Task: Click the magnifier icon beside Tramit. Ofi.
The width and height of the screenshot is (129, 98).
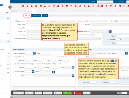Action: point(110,31)
